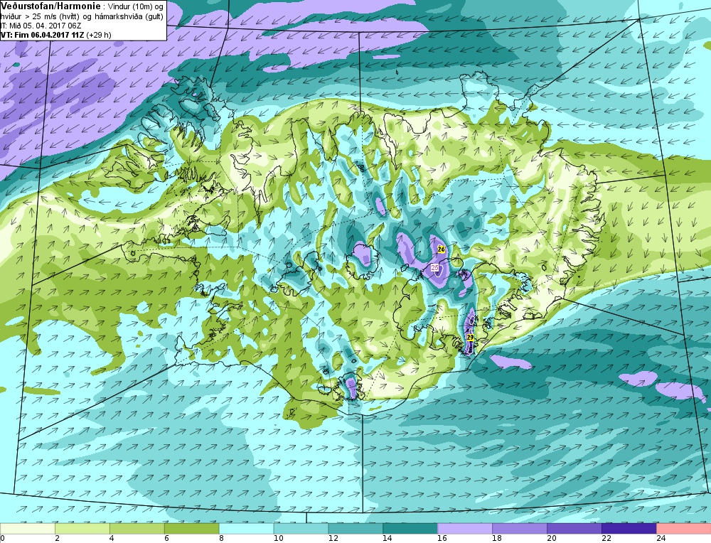Viewport: 711px width, 543px height.
Task: Click scale number 10 under the legend
Action: (278, 539)
